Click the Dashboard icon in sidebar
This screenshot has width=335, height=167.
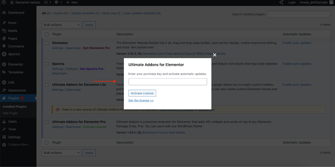point(4,13)
